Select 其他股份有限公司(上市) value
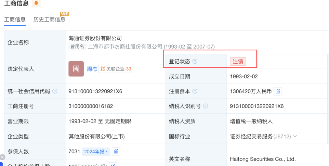The height and width of the screenshot is (166, 329). click(x=97, y=137)
